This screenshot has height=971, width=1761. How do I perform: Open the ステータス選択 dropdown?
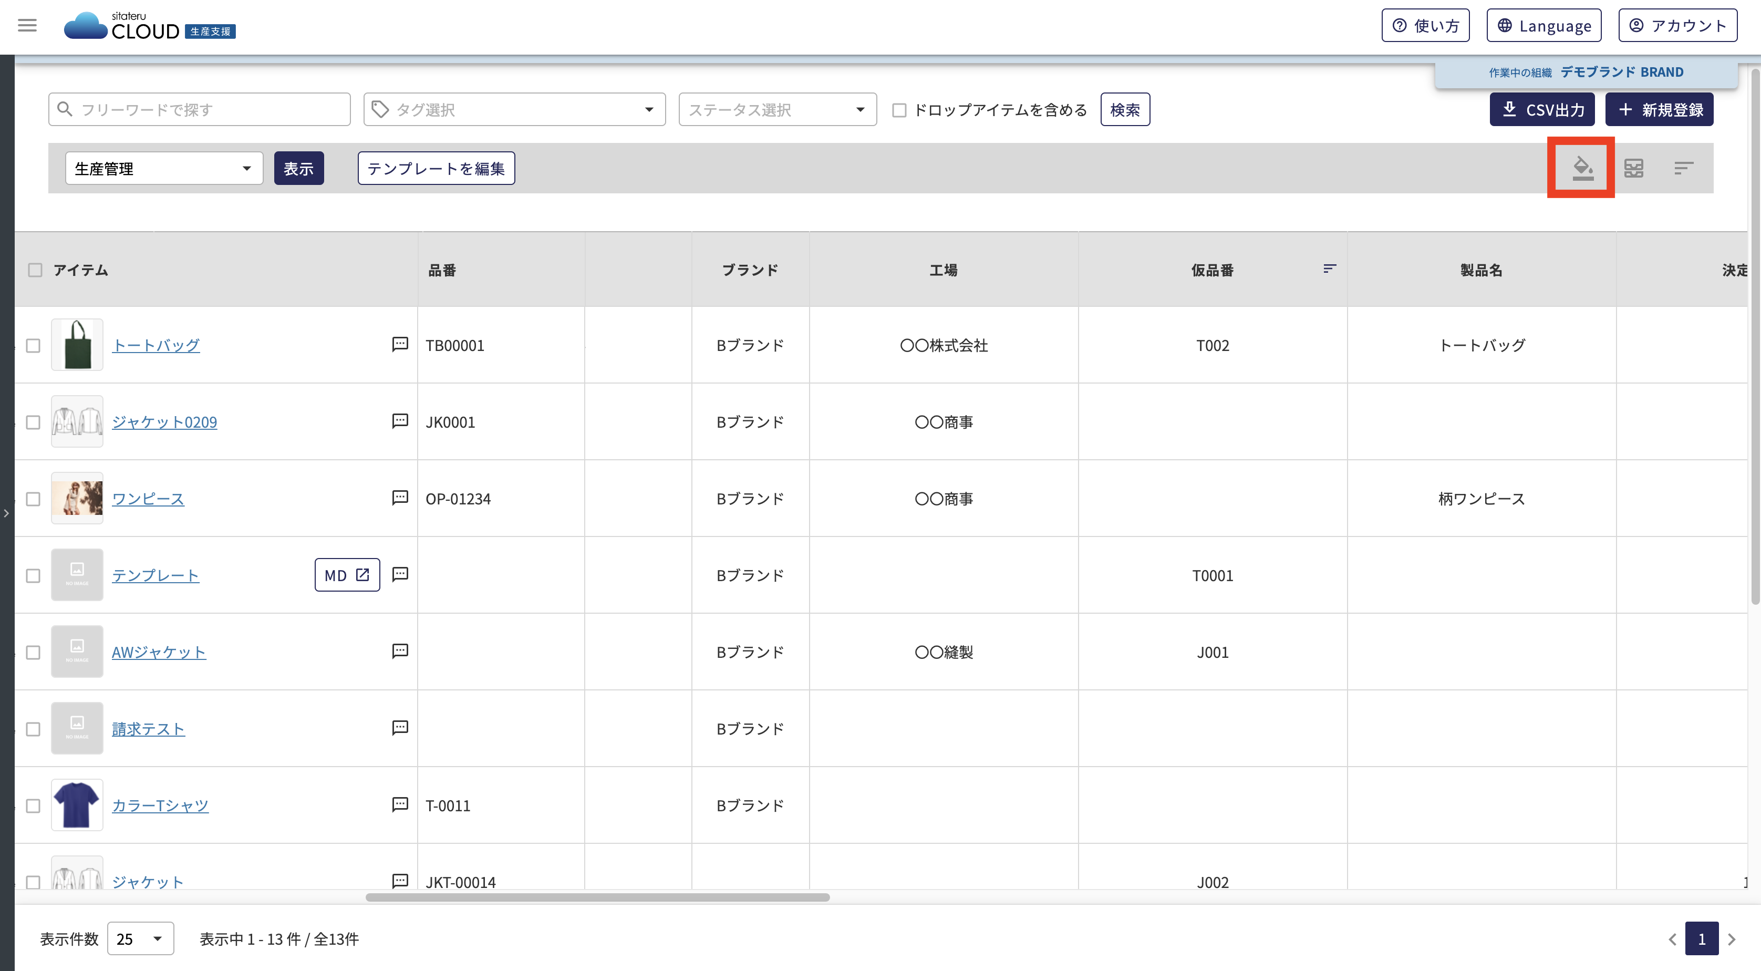pyautogui.click(x=778, y=109)
